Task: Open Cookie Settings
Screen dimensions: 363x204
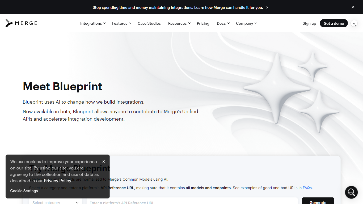Action: click(x=24, y=191)
